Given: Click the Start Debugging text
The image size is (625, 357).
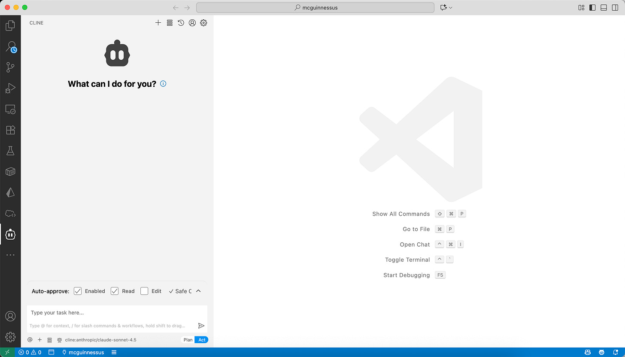Looking at the screenshot, I should (x=407, y=275).
